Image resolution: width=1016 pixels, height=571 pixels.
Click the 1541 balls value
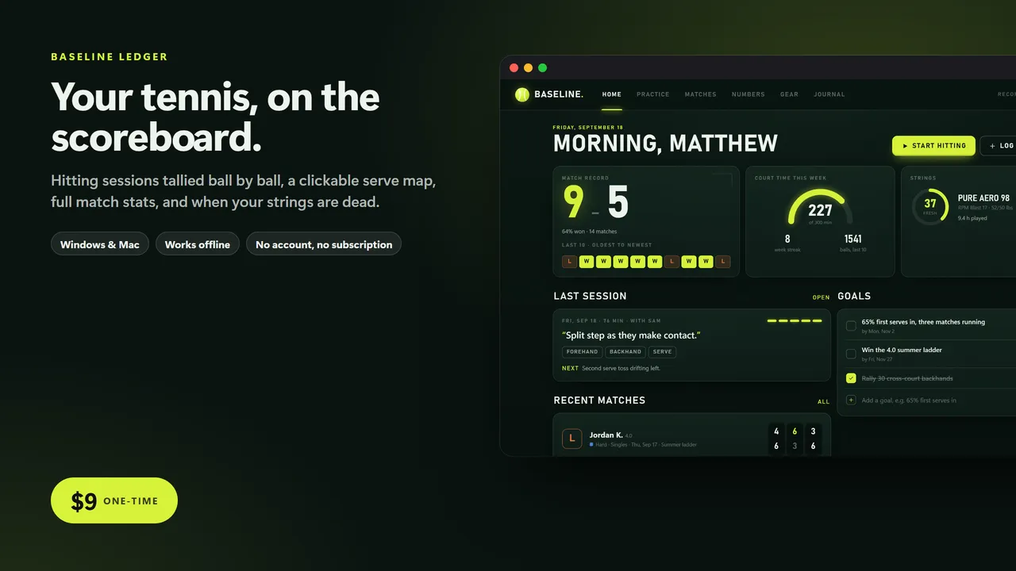853,239
